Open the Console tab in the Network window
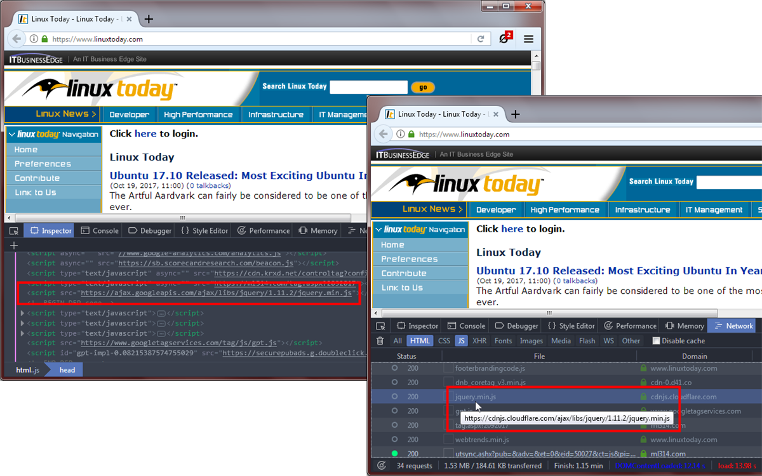 [x=466, y=326]
